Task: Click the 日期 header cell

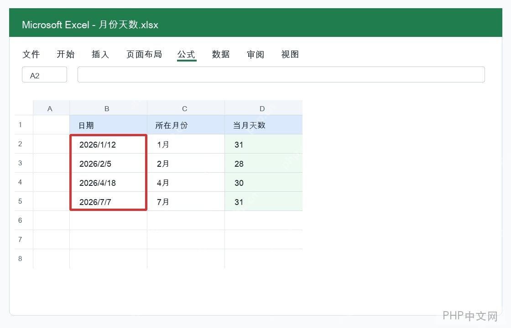Action: pyautogui.click(x=108, y=125)
